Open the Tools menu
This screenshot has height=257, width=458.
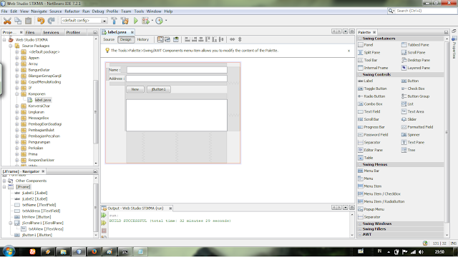(139, 11)
